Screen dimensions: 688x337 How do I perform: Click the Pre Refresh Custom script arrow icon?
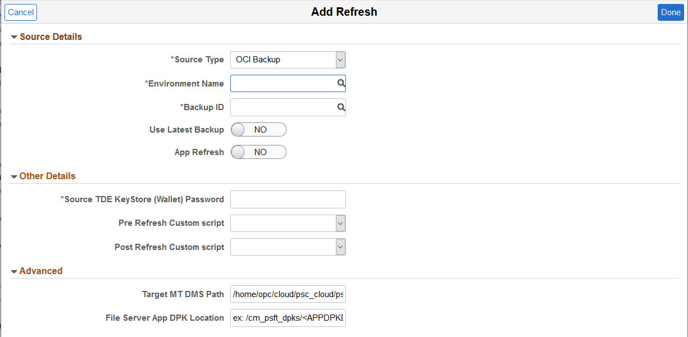[x=340, y=223]
